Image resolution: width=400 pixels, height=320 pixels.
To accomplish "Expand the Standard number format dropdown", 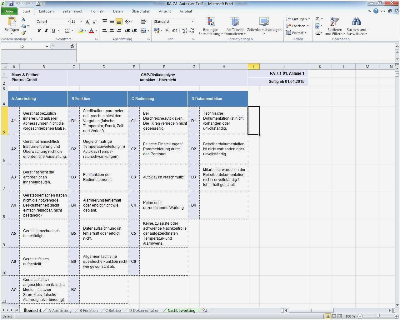I will (x=192, y=22).
